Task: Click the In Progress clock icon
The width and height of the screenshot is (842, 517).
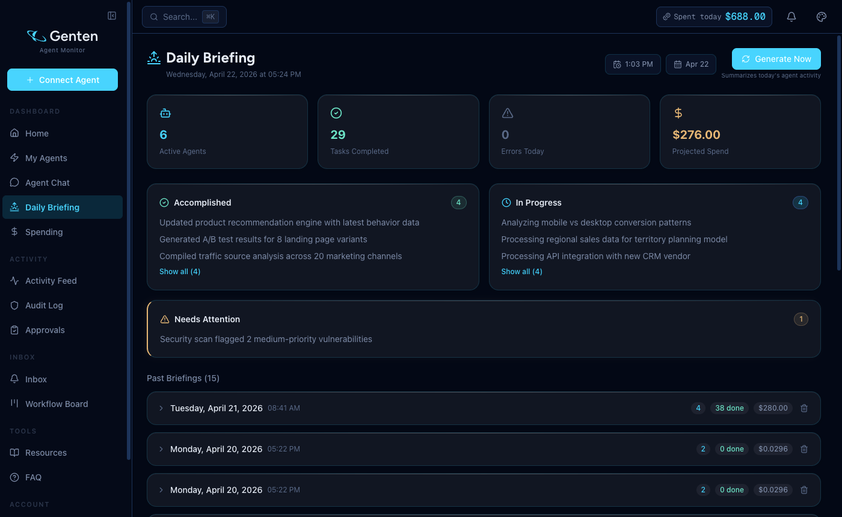Action: pyautogui.click(x=506, y=203)
